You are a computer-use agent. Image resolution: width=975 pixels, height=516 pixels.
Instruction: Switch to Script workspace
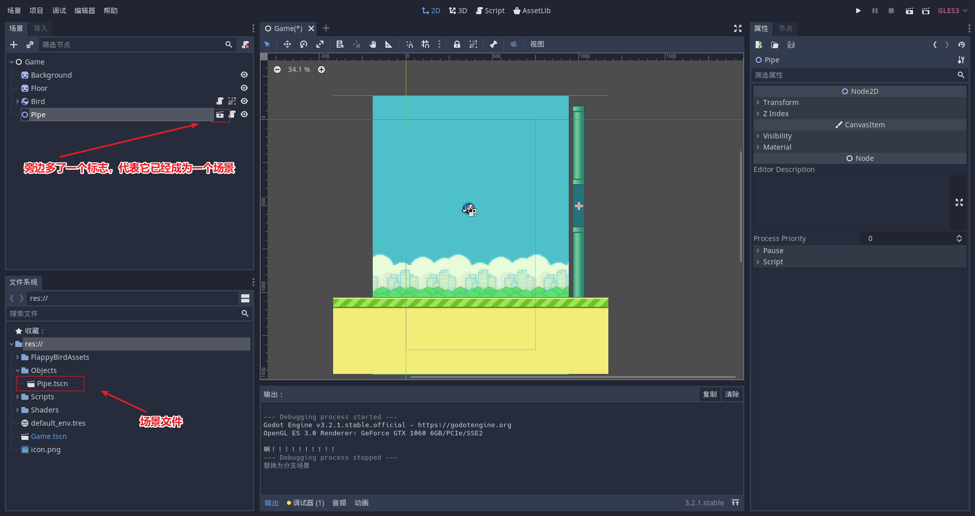tap(490, 11)
